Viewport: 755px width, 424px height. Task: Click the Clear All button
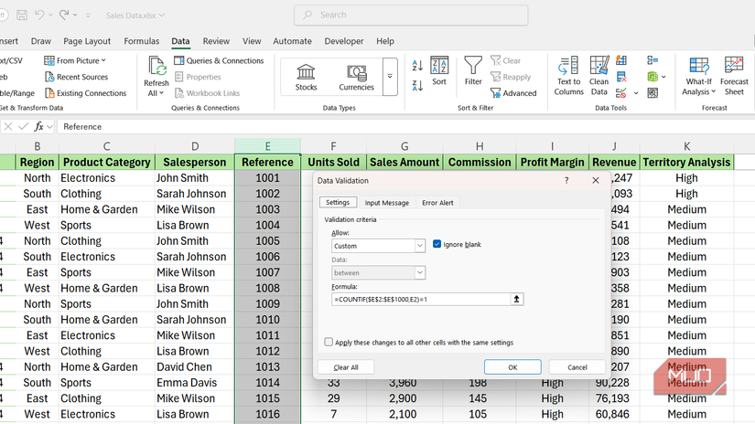tap(346, 367)
